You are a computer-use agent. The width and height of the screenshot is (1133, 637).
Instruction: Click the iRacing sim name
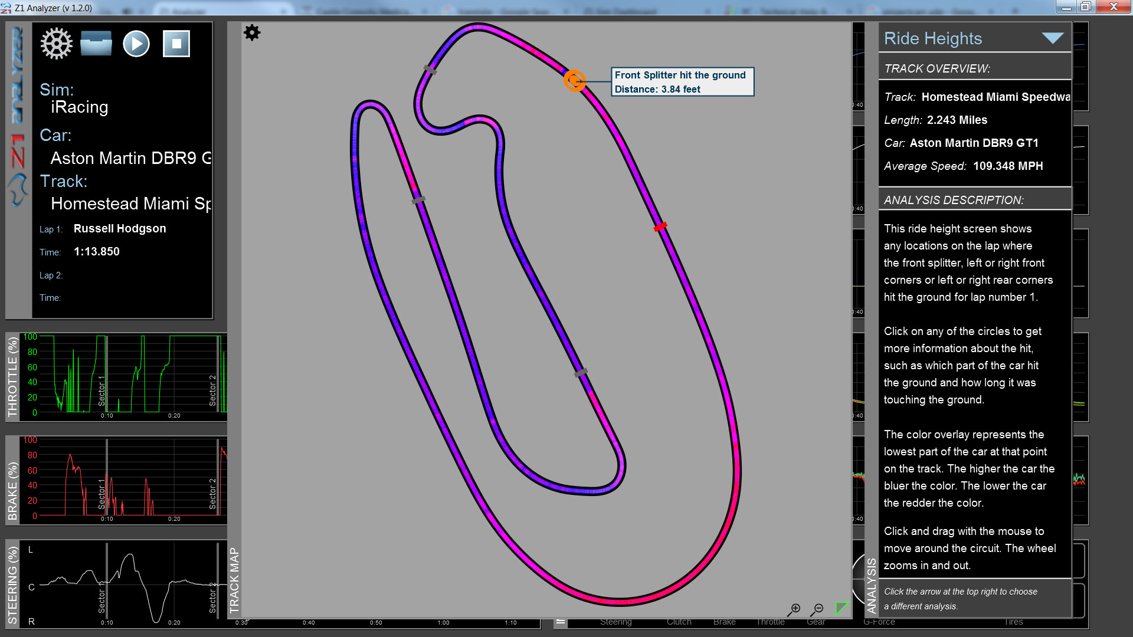80,107
